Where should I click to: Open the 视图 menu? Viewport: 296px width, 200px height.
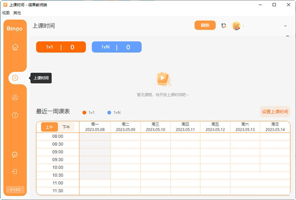click(x=6, y=13)
